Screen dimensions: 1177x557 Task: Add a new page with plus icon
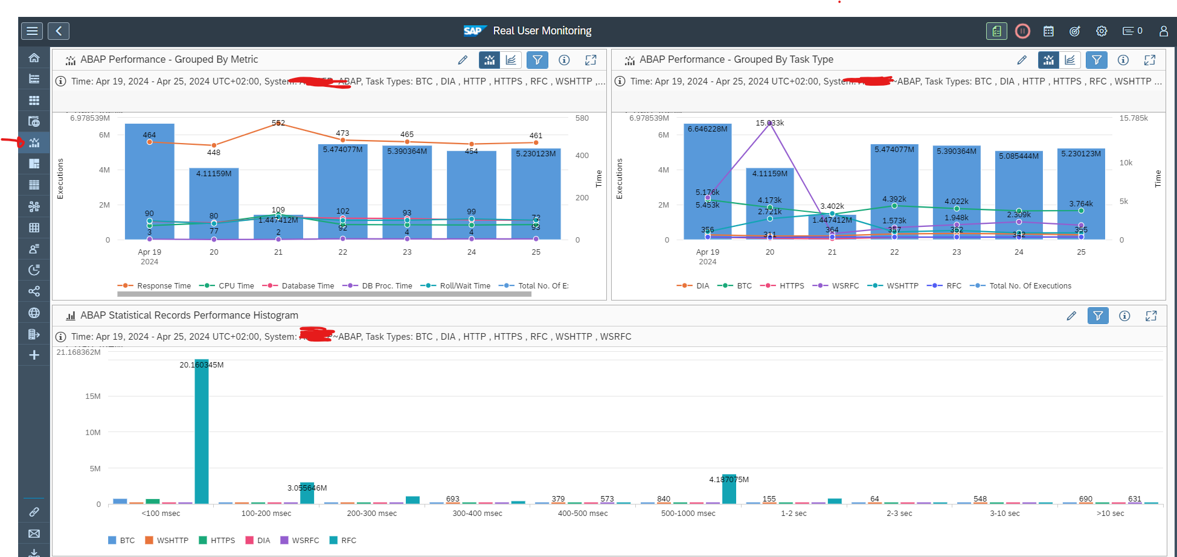pos(34,355)
